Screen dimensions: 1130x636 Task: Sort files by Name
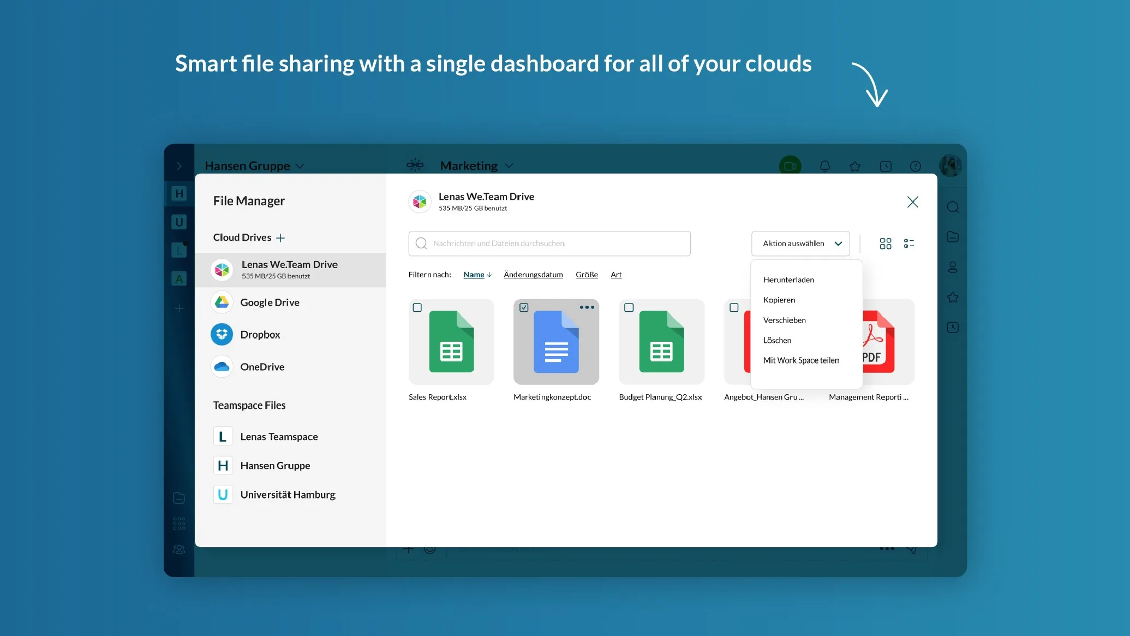[474, 275]
